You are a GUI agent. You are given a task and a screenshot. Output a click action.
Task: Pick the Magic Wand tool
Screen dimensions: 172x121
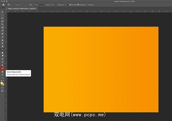tap(3, 21)
